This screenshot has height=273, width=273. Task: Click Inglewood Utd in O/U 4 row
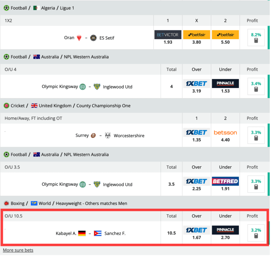tap(118, 87)
